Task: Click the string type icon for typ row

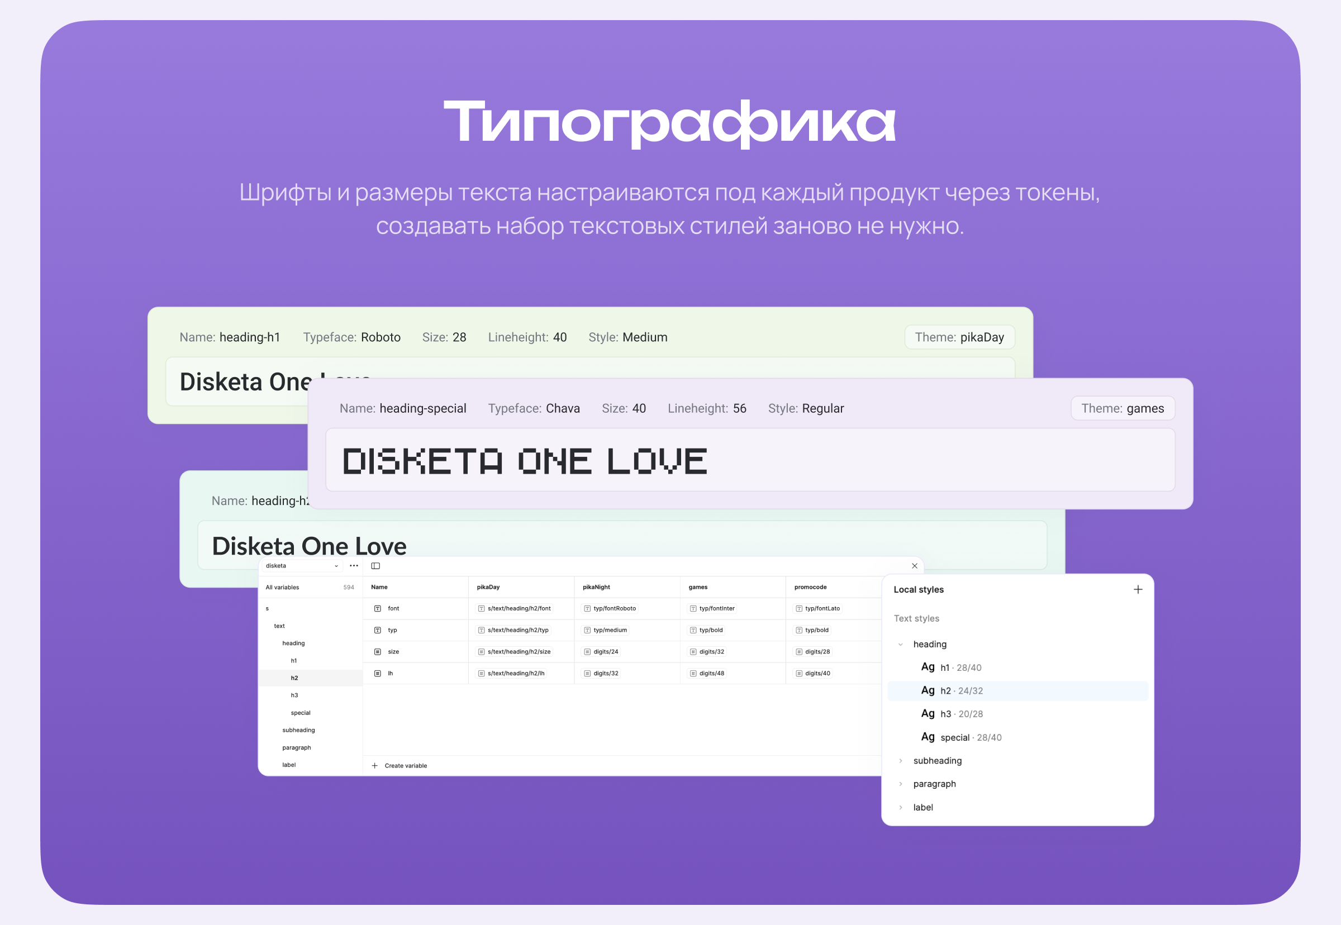Action: [377, 630]
